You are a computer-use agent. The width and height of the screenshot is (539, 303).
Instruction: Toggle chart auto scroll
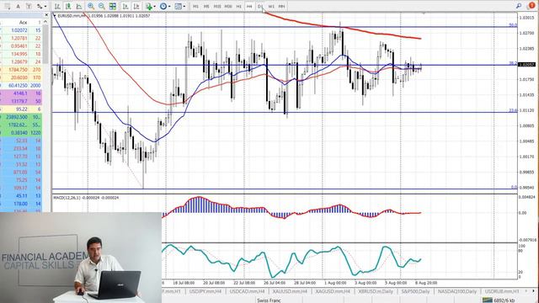(125, 6)
